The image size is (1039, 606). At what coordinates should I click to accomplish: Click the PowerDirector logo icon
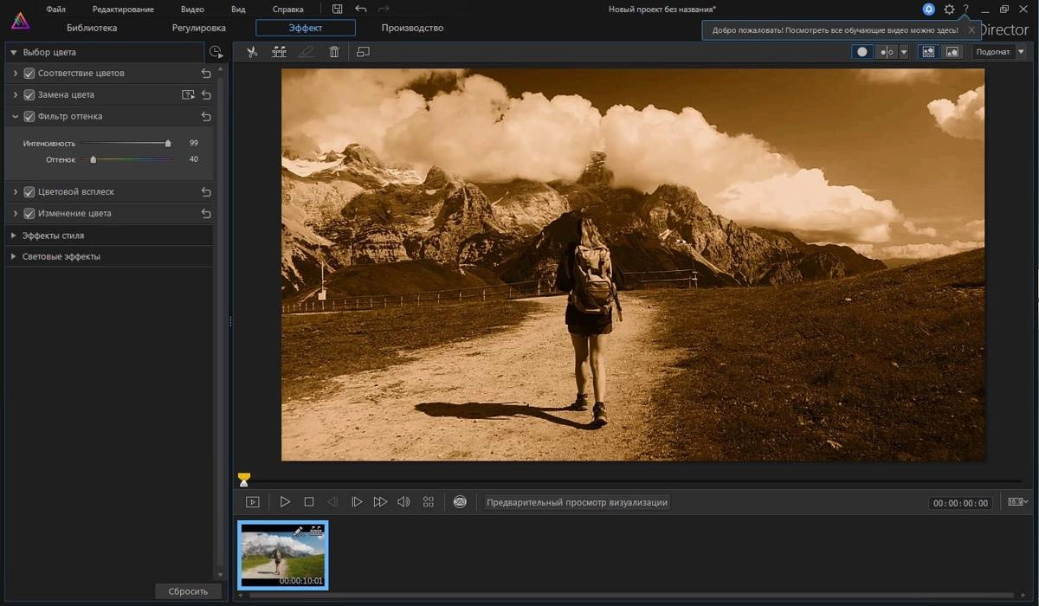click(x=20, y=20)
